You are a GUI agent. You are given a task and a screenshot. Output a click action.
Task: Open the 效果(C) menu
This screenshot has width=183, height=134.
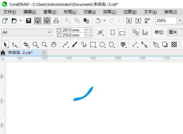109,12
